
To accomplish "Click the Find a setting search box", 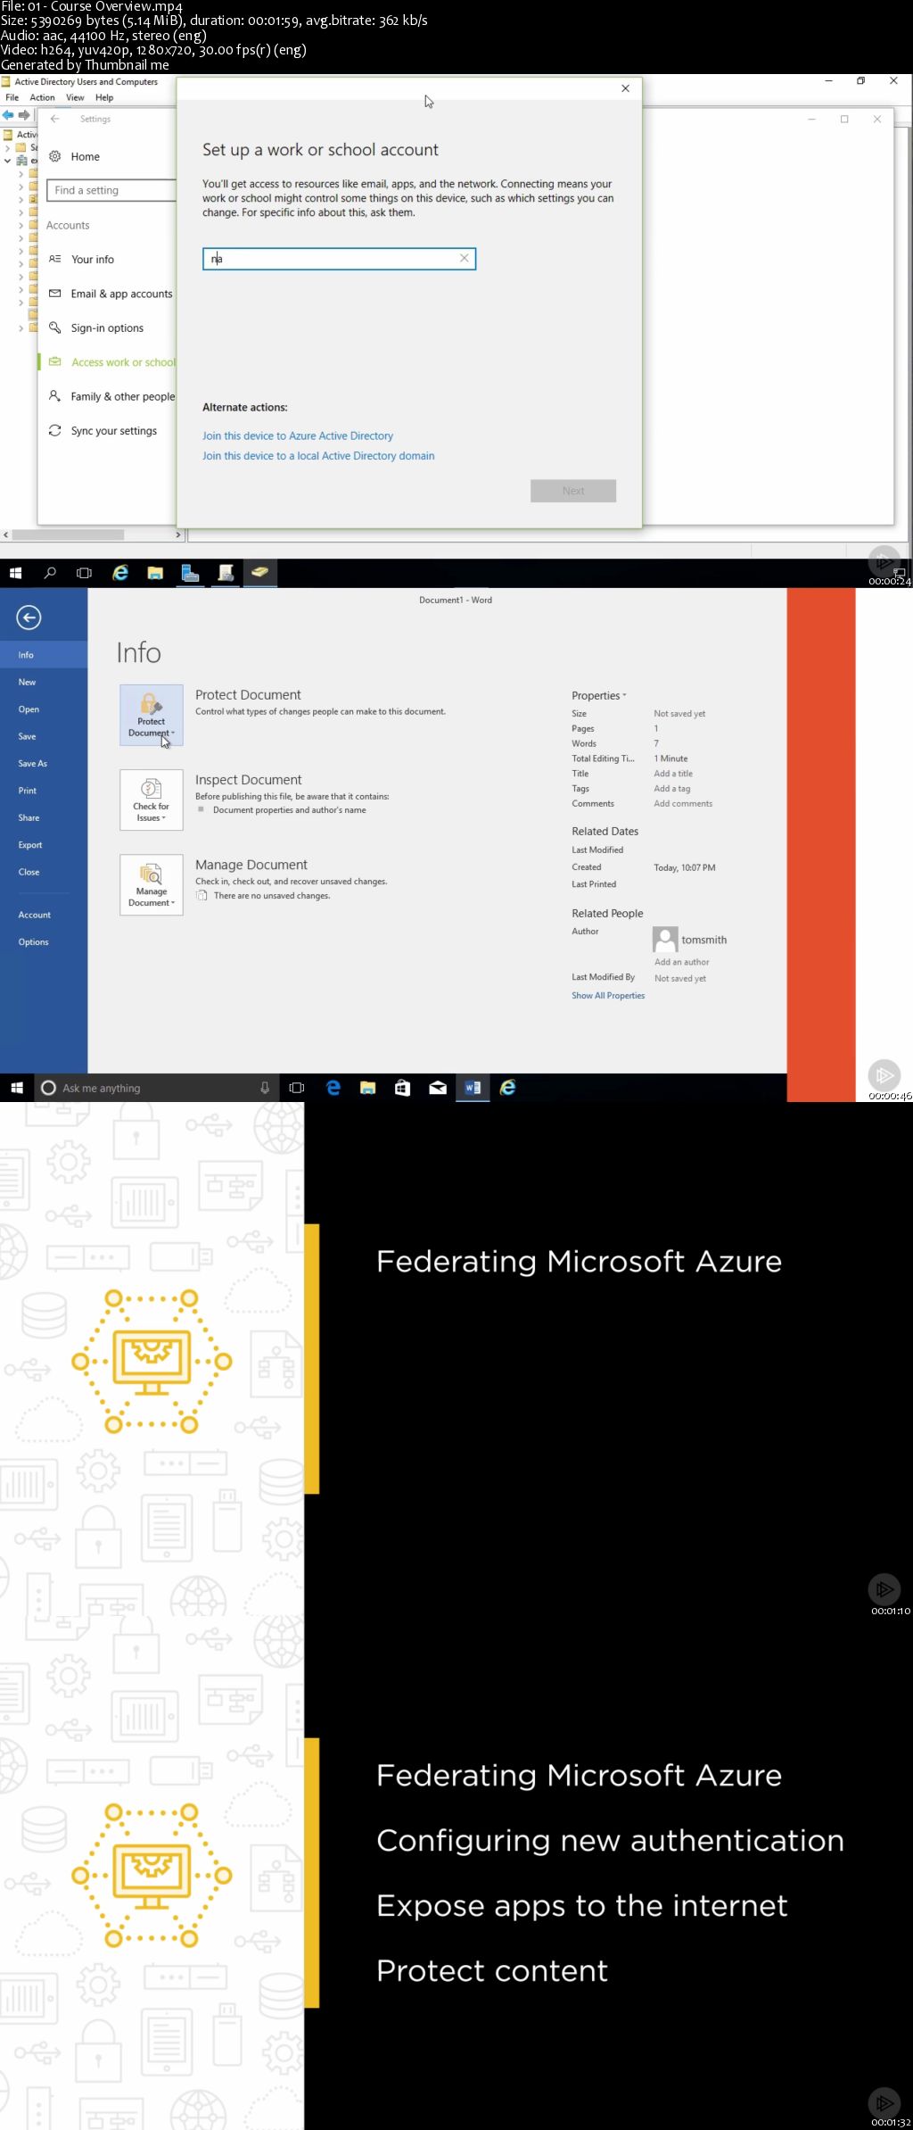I will tap(111, 190).
